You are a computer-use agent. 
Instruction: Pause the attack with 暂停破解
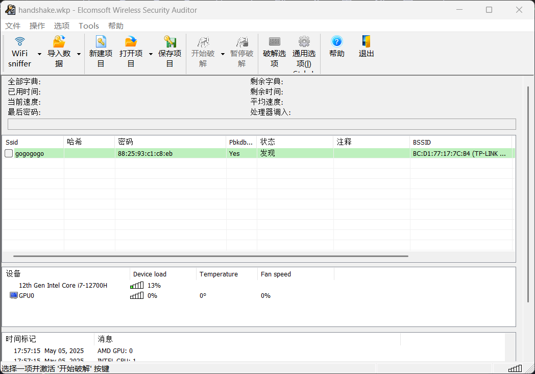click(241, 52)
